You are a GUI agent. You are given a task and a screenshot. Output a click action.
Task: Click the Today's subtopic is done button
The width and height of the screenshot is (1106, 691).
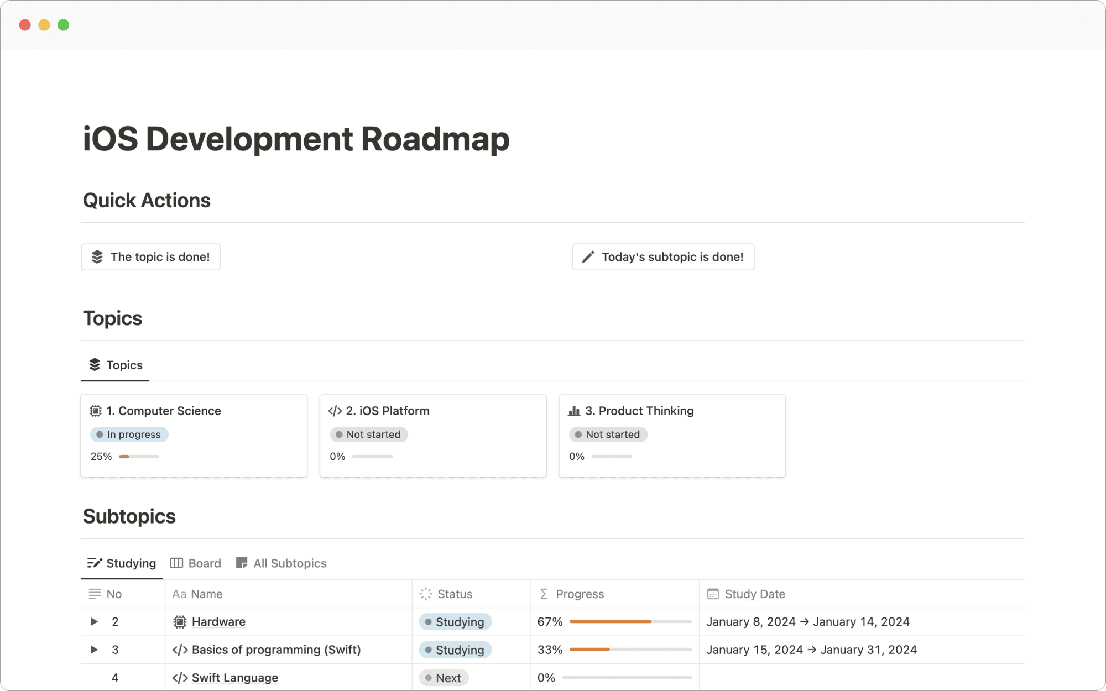pos(662,256)
